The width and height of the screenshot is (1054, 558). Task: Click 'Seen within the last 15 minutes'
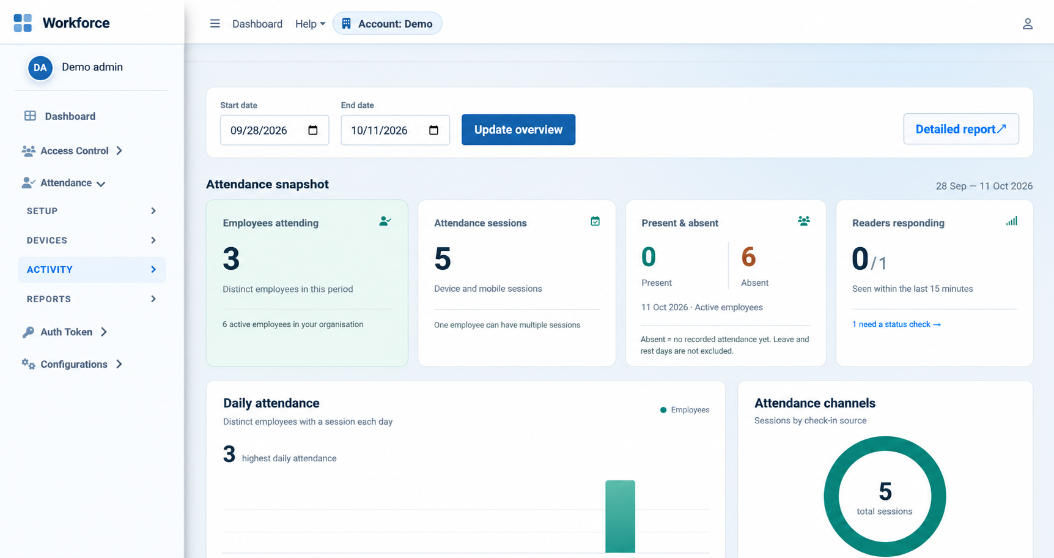pos(912,289)
